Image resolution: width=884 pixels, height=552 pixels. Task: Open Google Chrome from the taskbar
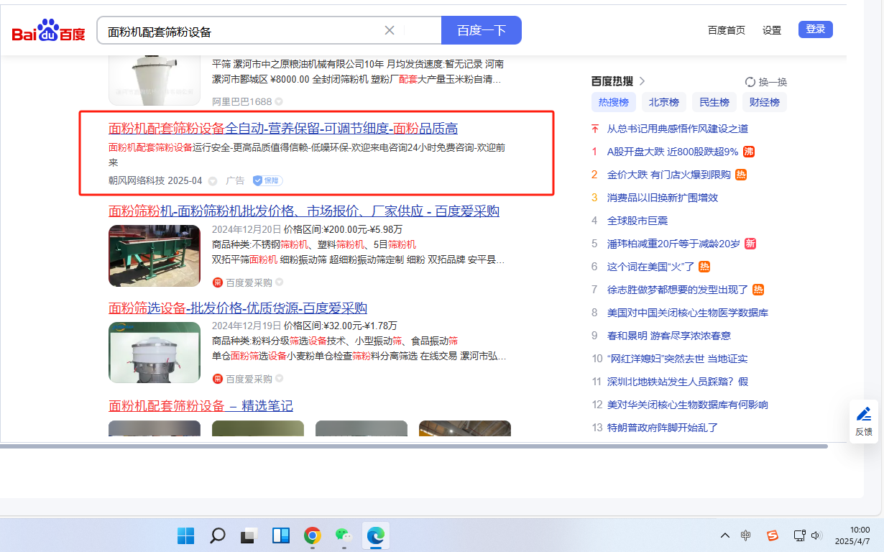312,535
